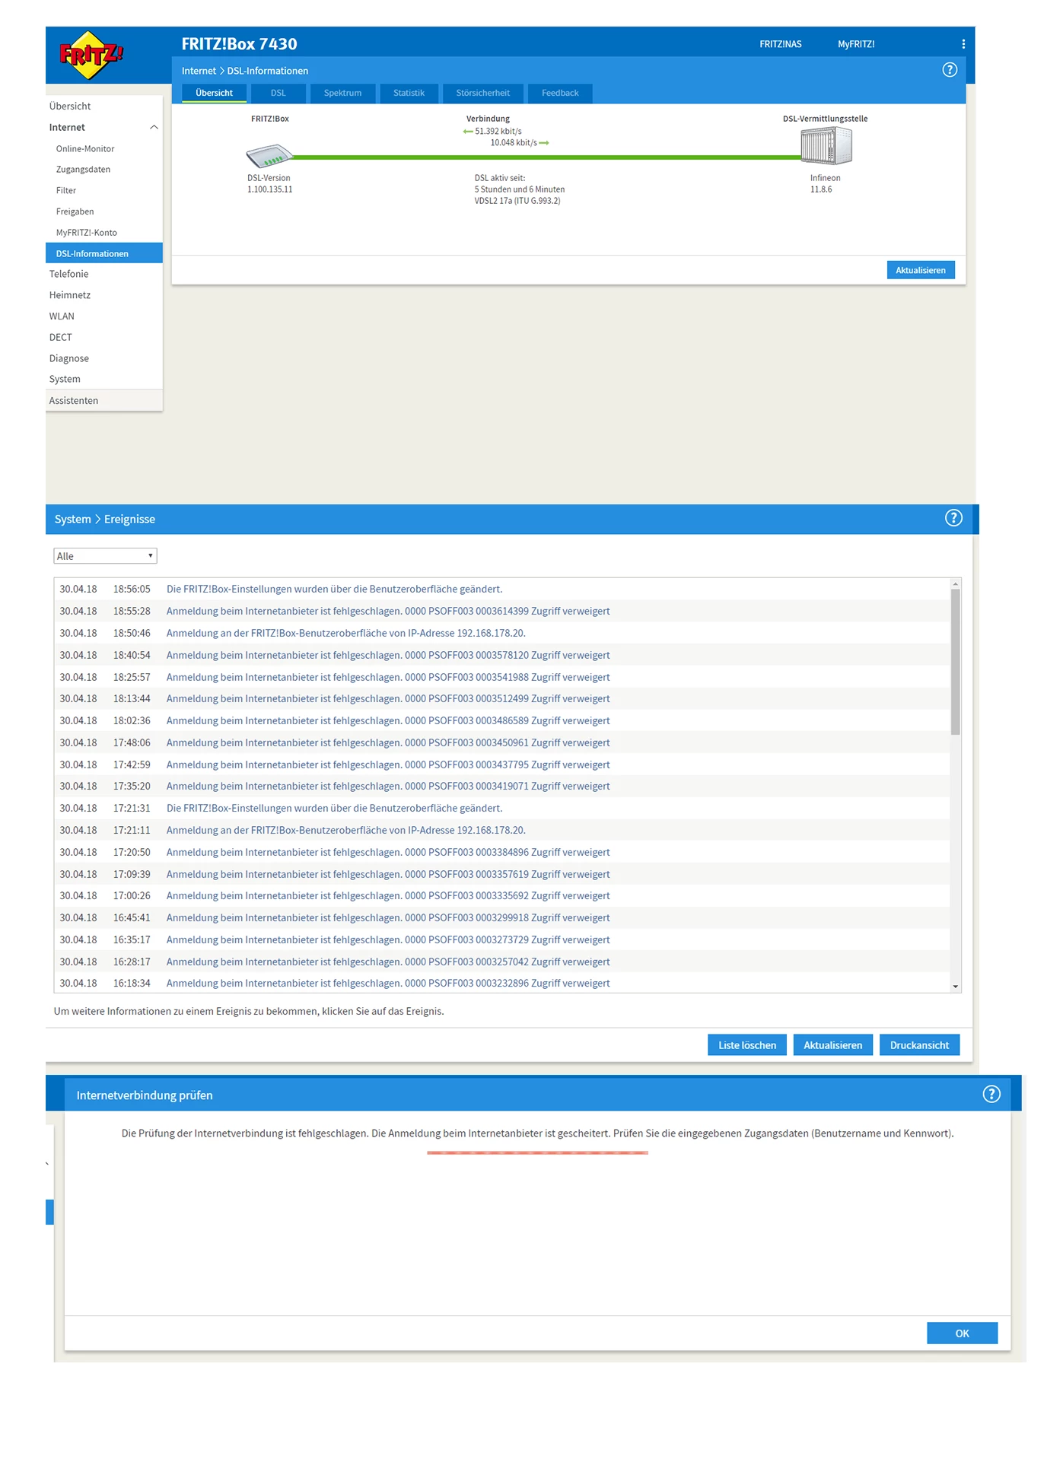
Task: Click System in the Ereignisse breadcrumb
Action: [x=72, y=519]
